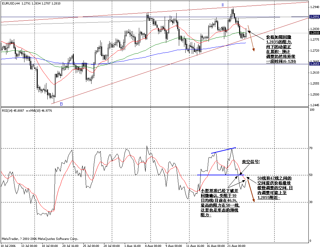Click the 25 Jul 08:00 time label
Viewport: 320px width, 247px height.
click(91, 246)
